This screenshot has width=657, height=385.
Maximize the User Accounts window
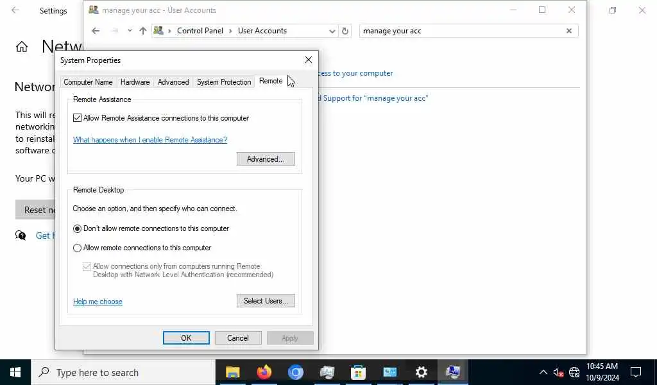(542, 10)
